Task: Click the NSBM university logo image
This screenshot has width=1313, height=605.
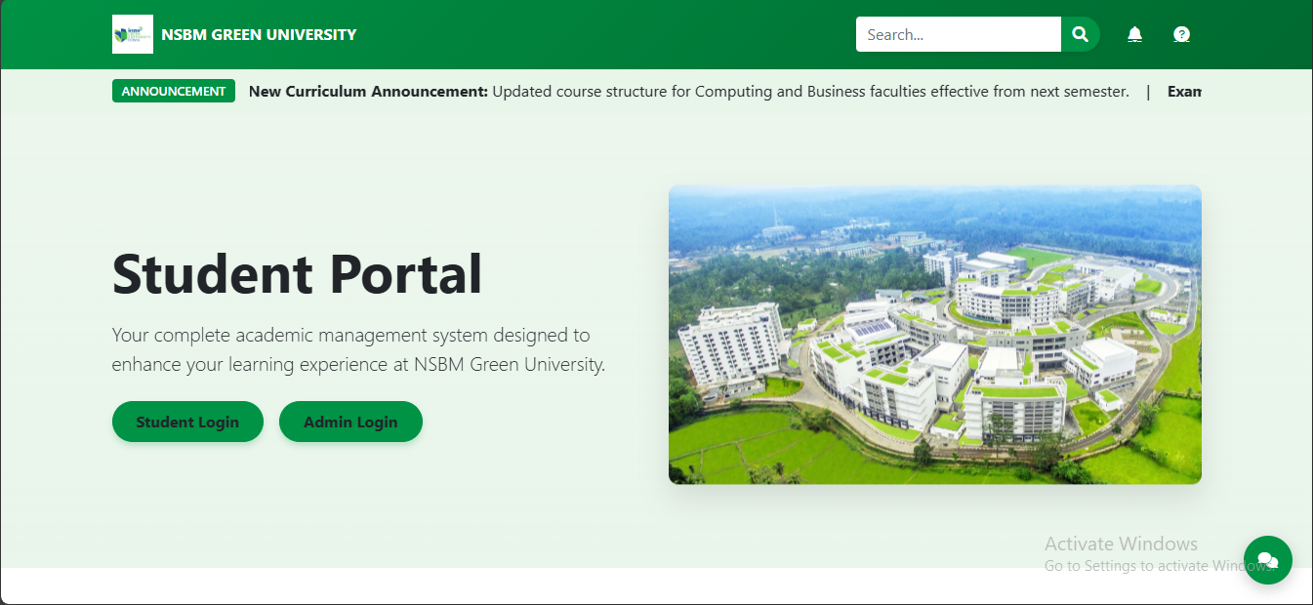Action: click(133, 34)
